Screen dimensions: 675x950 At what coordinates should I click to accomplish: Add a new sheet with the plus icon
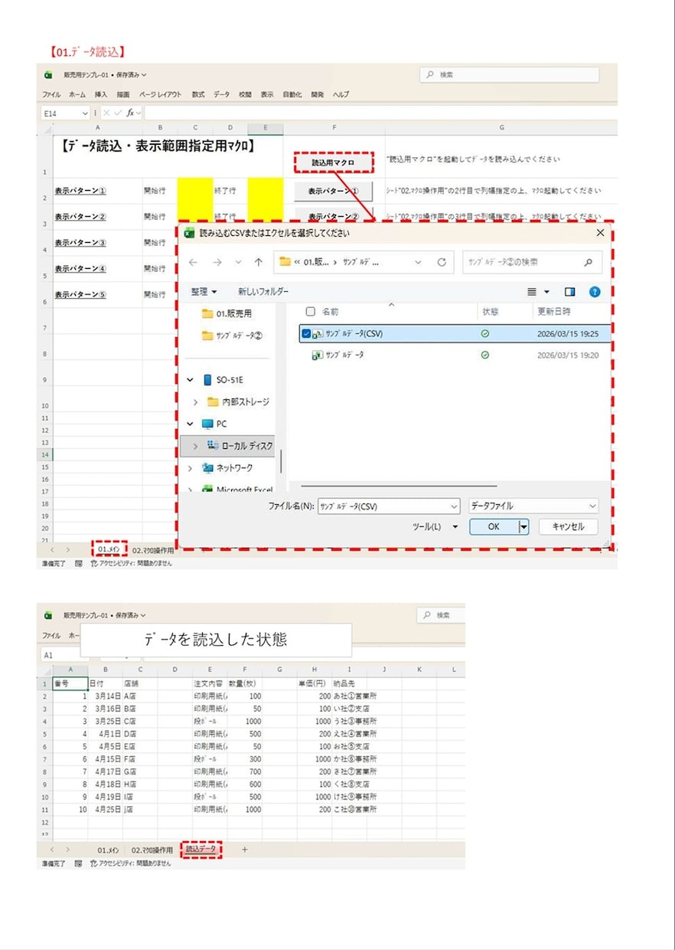click(x=245, y=850)
